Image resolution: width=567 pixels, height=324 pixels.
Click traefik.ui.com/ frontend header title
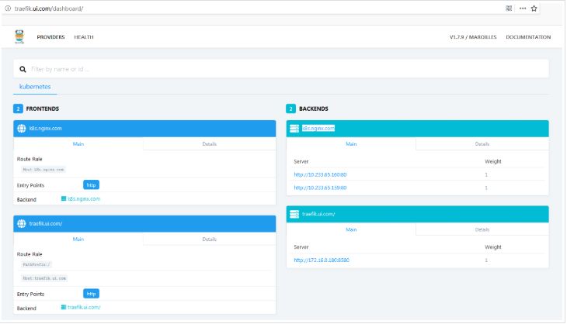pyautogui.click(x=46, y=224)
